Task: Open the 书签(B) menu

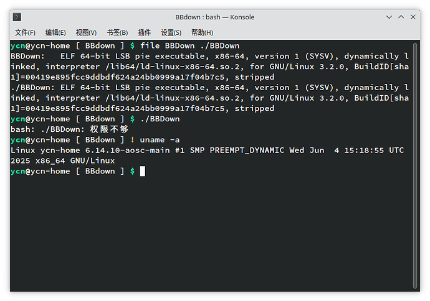Action: pyautogui.click(x=117, y=32)
